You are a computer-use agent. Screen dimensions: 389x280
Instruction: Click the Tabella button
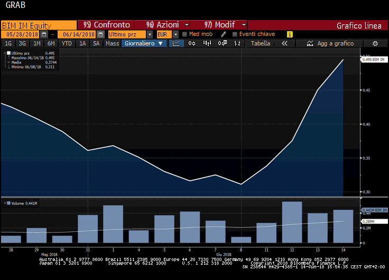click(261, 43)
